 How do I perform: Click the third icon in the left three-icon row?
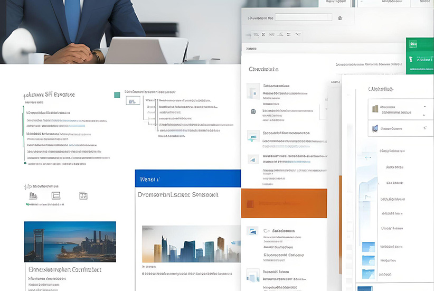(x=83, y=196)
